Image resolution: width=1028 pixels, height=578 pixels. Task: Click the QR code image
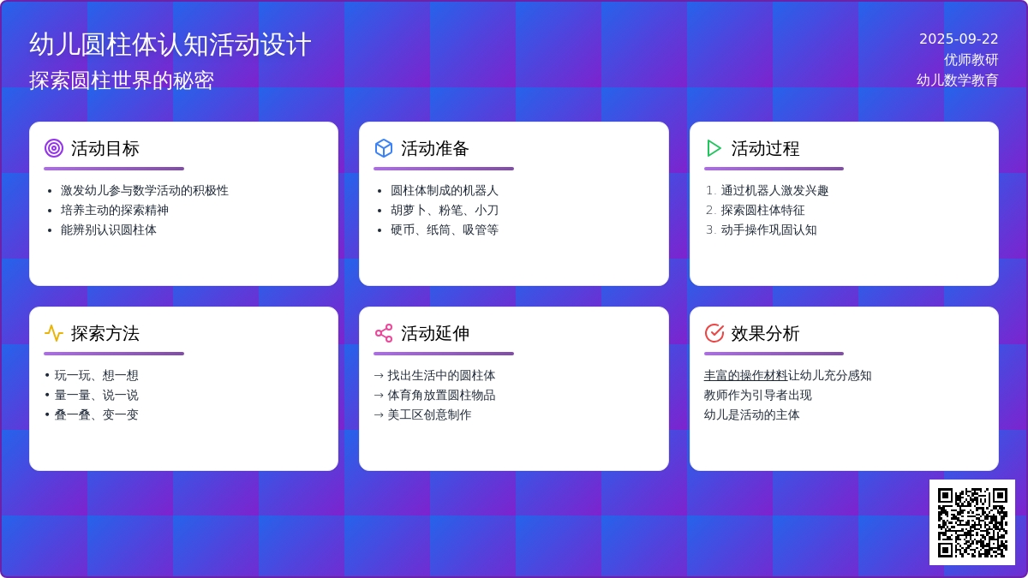tap(971, 522)
